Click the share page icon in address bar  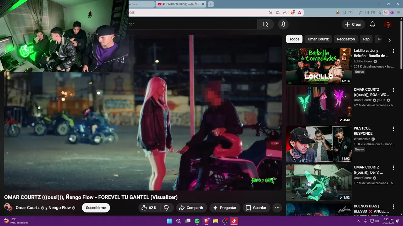tap(285, 13)
